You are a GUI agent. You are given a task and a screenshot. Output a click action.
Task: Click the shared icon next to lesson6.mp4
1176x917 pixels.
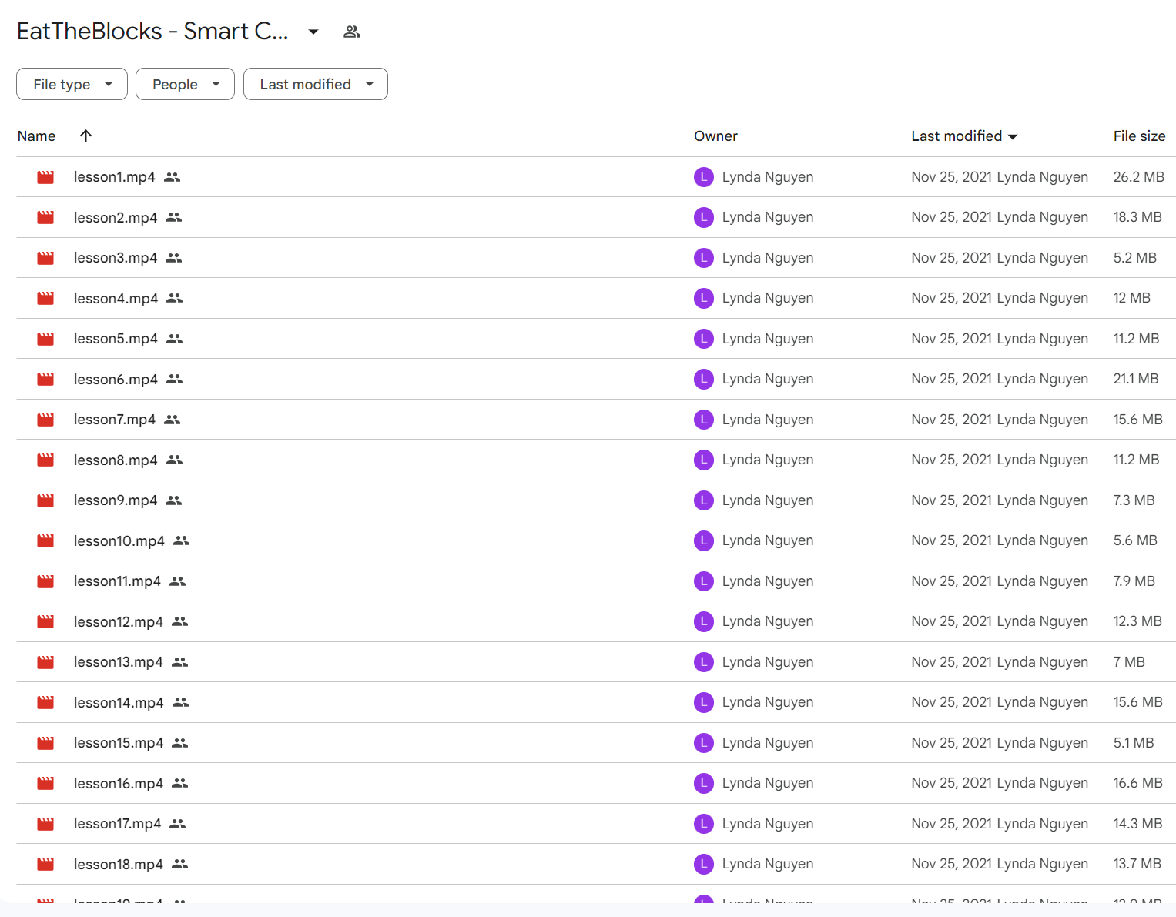pyautogui.click(x=175, y=380)
